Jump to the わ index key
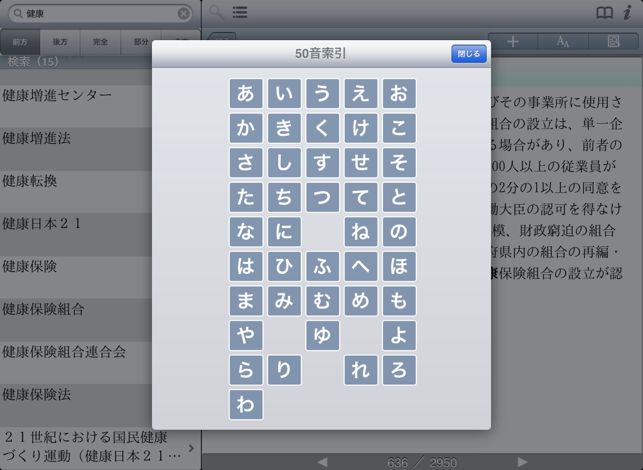Viewport: 643px width, 470px height. [246, 405]
